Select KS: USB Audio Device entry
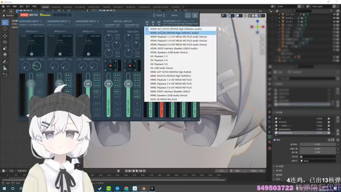This screenshot has width=341, height=192. (x=180, y=68)
